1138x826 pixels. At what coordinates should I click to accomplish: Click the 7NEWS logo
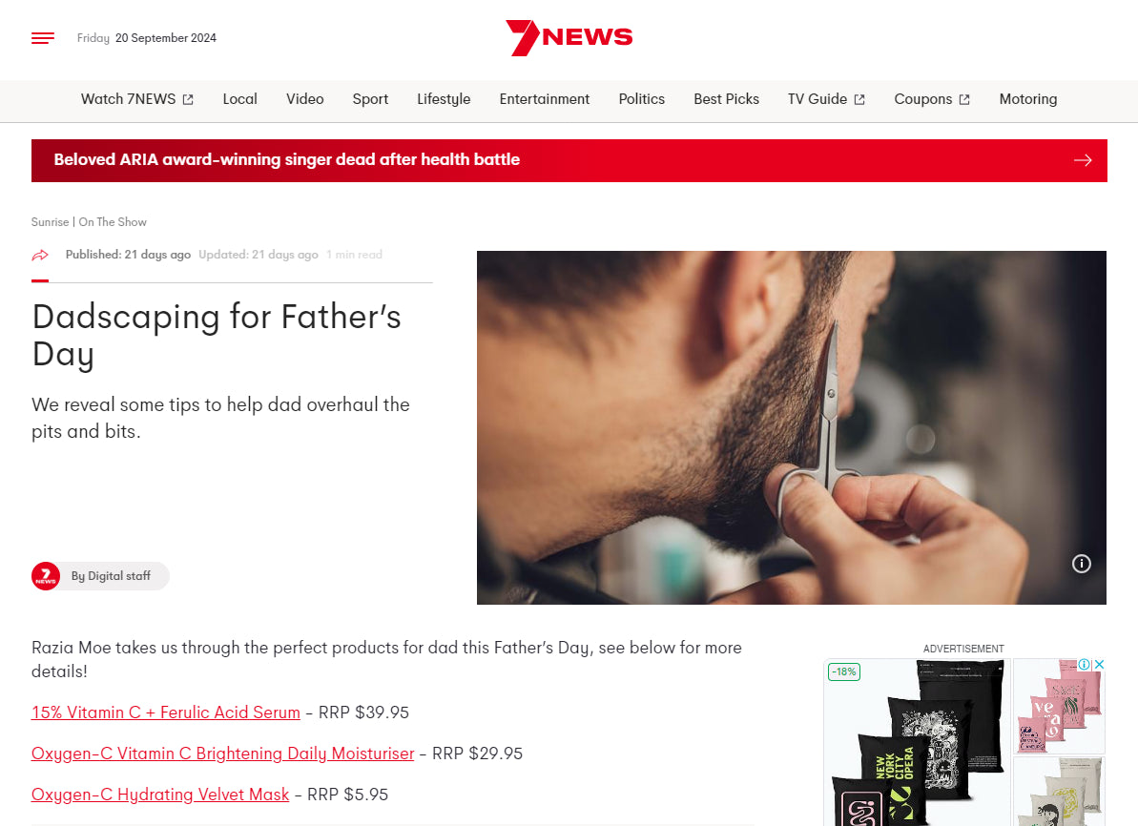point(569,38)
